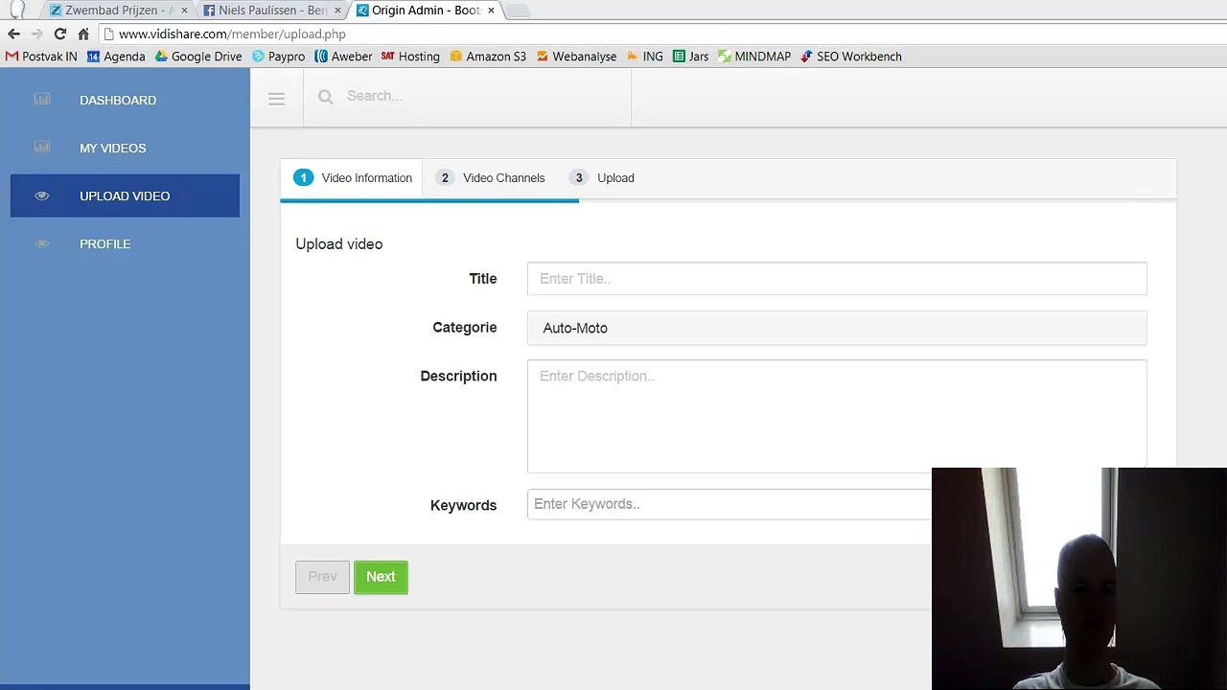Click the search magnifier icon
This screenshot has width=1227, height=690.
(x=326, y=97)
